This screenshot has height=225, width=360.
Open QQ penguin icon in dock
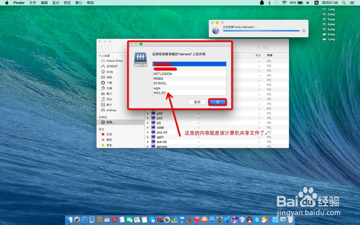pos(249,220)
